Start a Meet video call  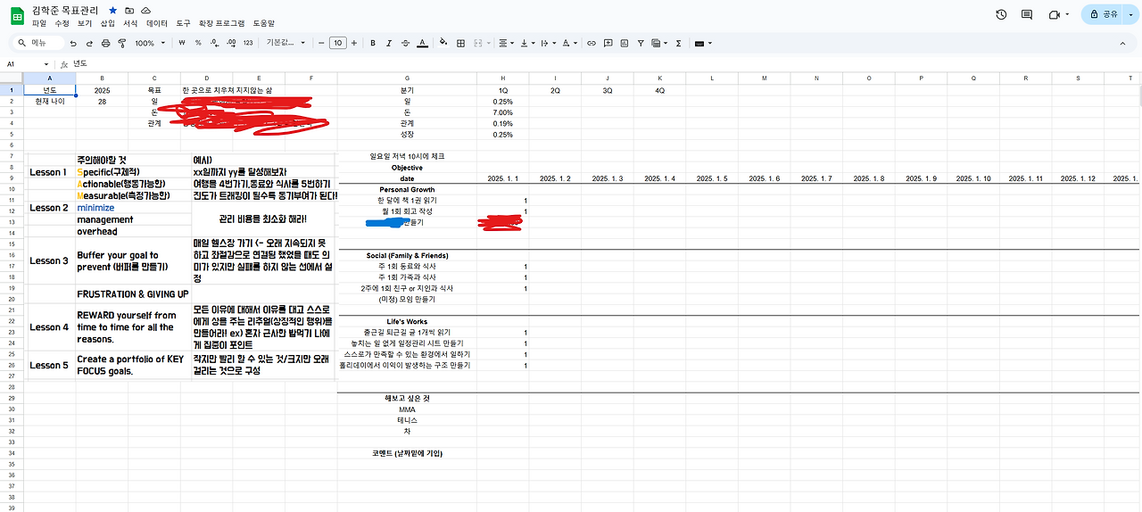pos(1054,14)
